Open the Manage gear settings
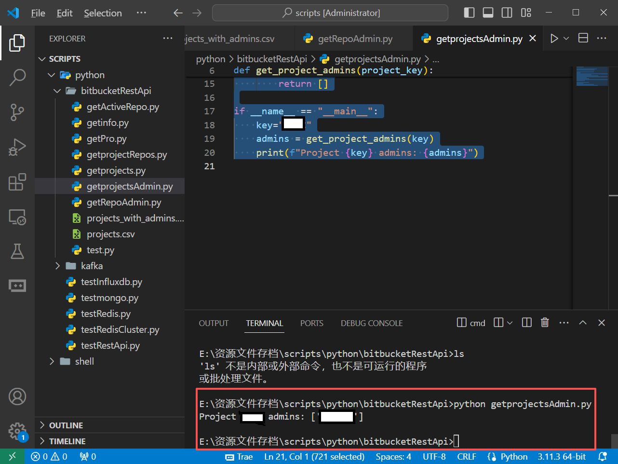618x464 pixels. [x=17, y=431]
